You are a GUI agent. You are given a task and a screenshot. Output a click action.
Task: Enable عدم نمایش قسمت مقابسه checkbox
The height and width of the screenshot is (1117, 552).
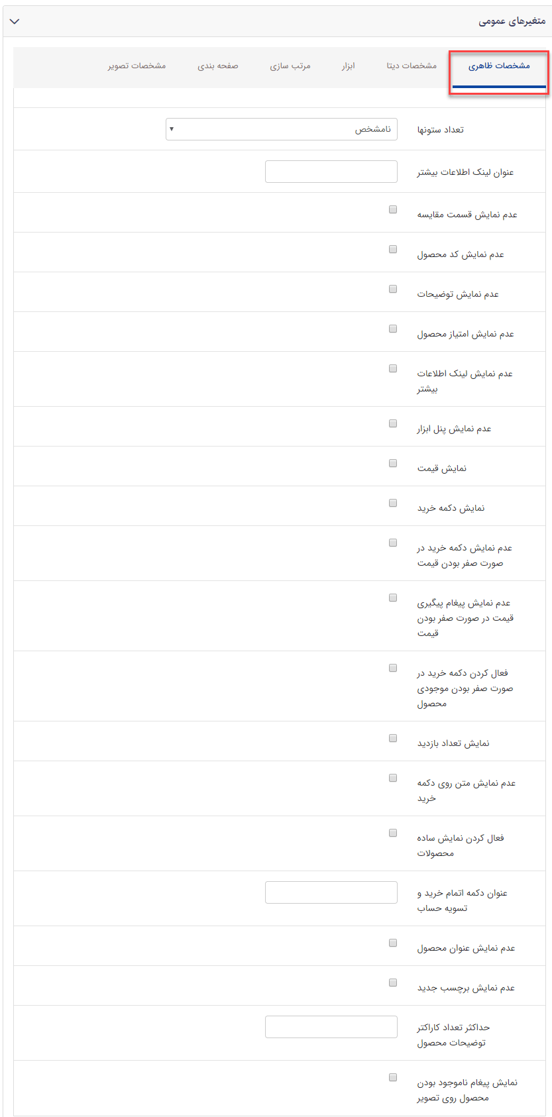pyautogui.click(x=392, y=208)
